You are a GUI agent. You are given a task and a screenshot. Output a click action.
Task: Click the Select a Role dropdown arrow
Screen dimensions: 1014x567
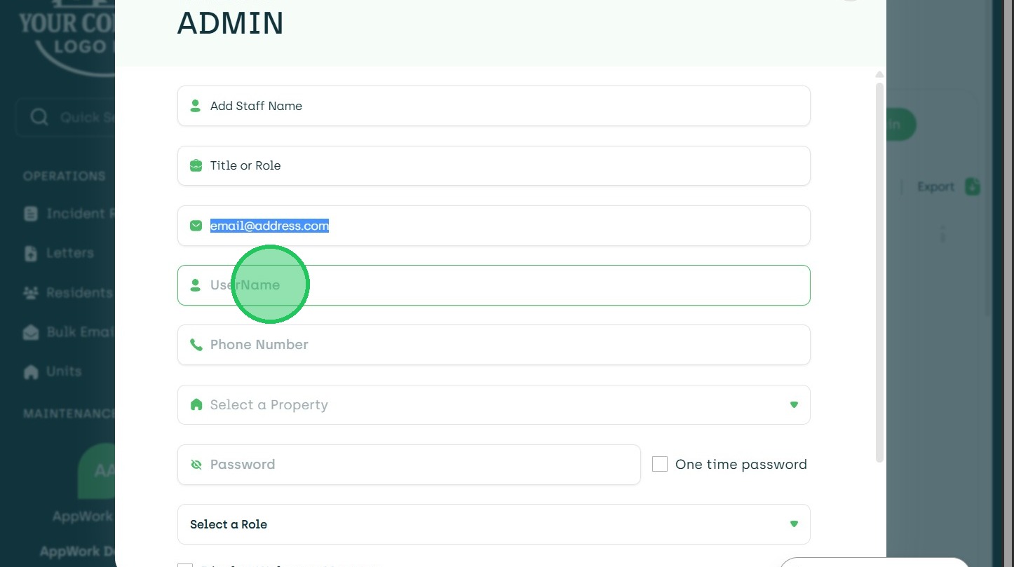coord(794,524)
